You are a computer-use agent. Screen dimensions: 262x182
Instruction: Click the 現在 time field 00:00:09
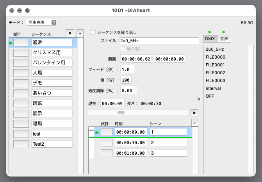click(x=112, y=103)
